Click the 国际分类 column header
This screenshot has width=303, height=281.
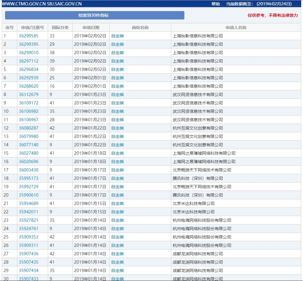click(x=60, y=28)
